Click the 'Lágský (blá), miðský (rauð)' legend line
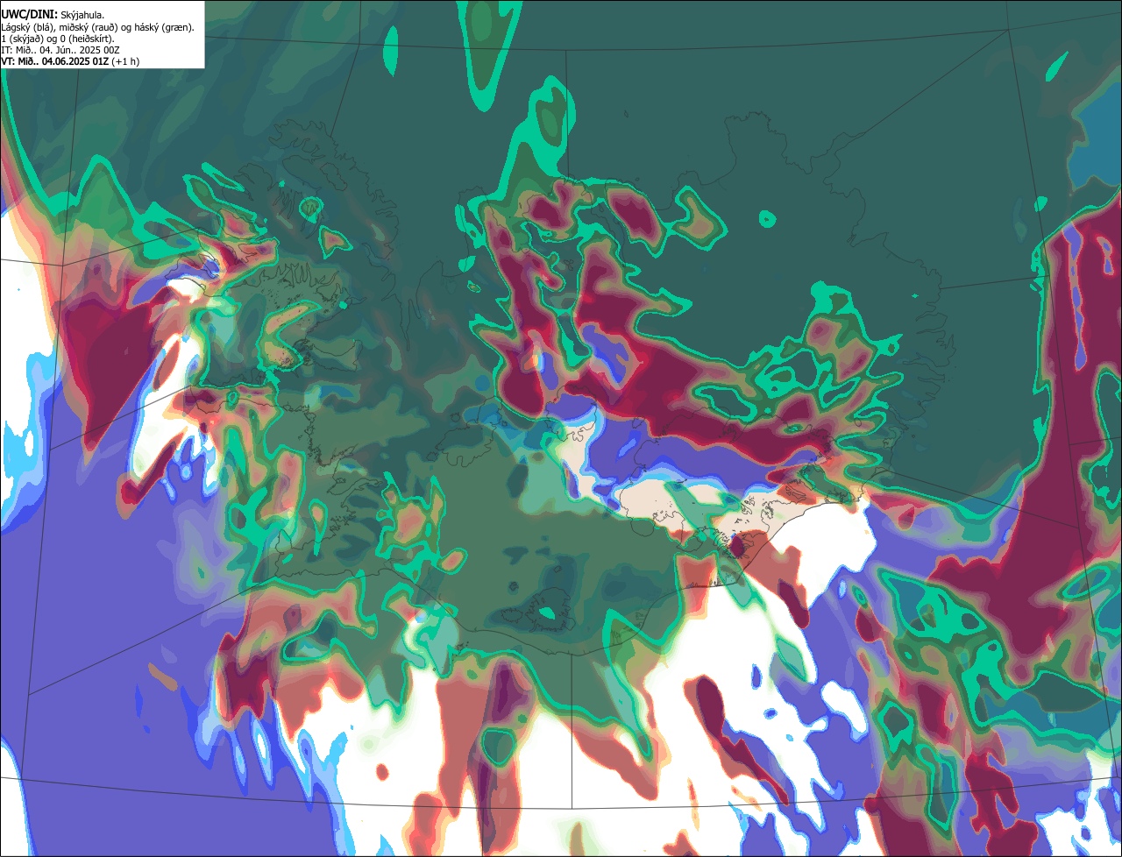The height and width of the screenshot is (857, 1122). pyautogui.click(x=98, y=26)
